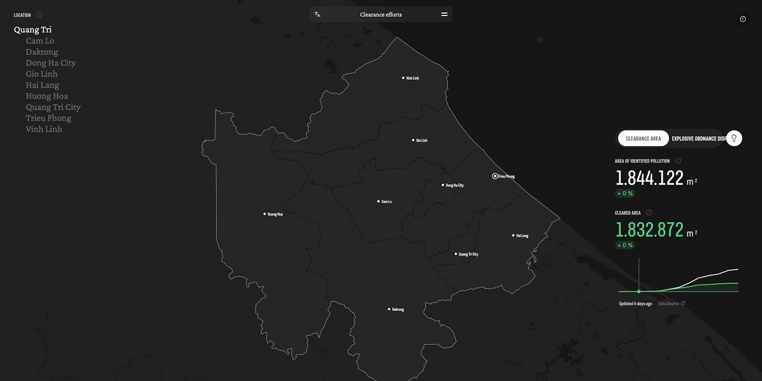The width and height of the screenshot is (762, 381).
Task: Click the Trieu Phong ringed map marker
Action: coord(495,176)
